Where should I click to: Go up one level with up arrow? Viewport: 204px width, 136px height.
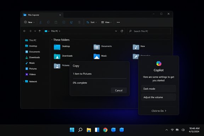[40, 31]
